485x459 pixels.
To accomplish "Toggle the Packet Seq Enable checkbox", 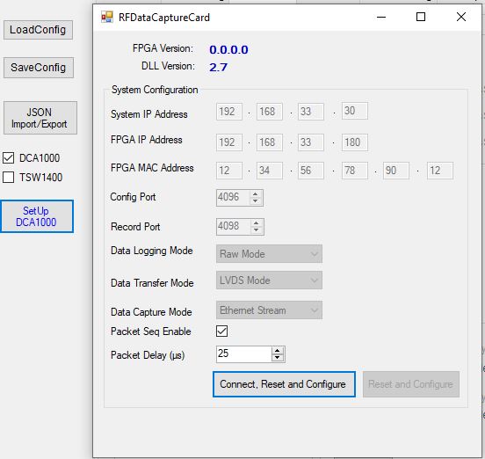I will [x=221, y=331].
